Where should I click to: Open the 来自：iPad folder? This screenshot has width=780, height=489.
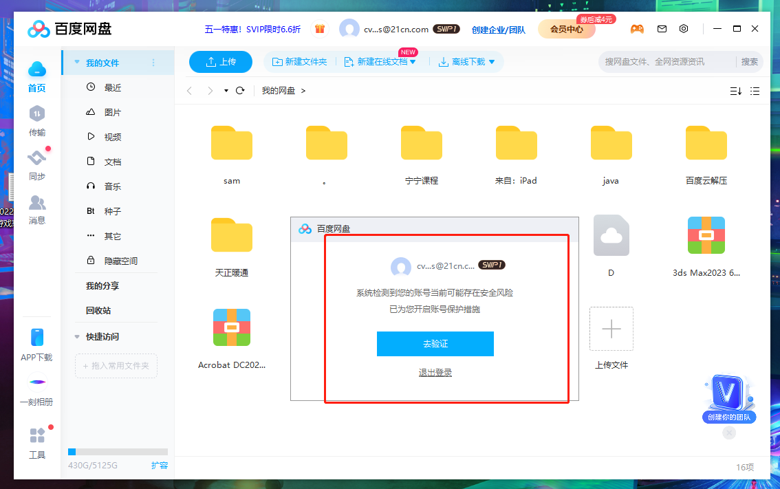(x=517, y=143)
